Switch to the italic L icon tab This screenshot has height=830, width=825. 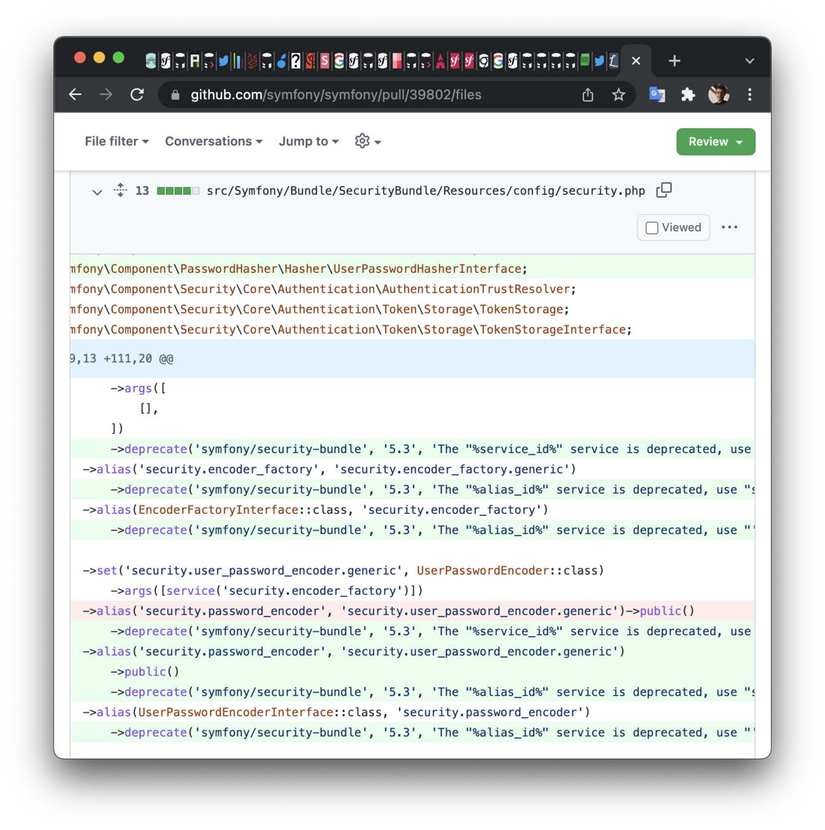pyautogui.click(x=614, y=61)
